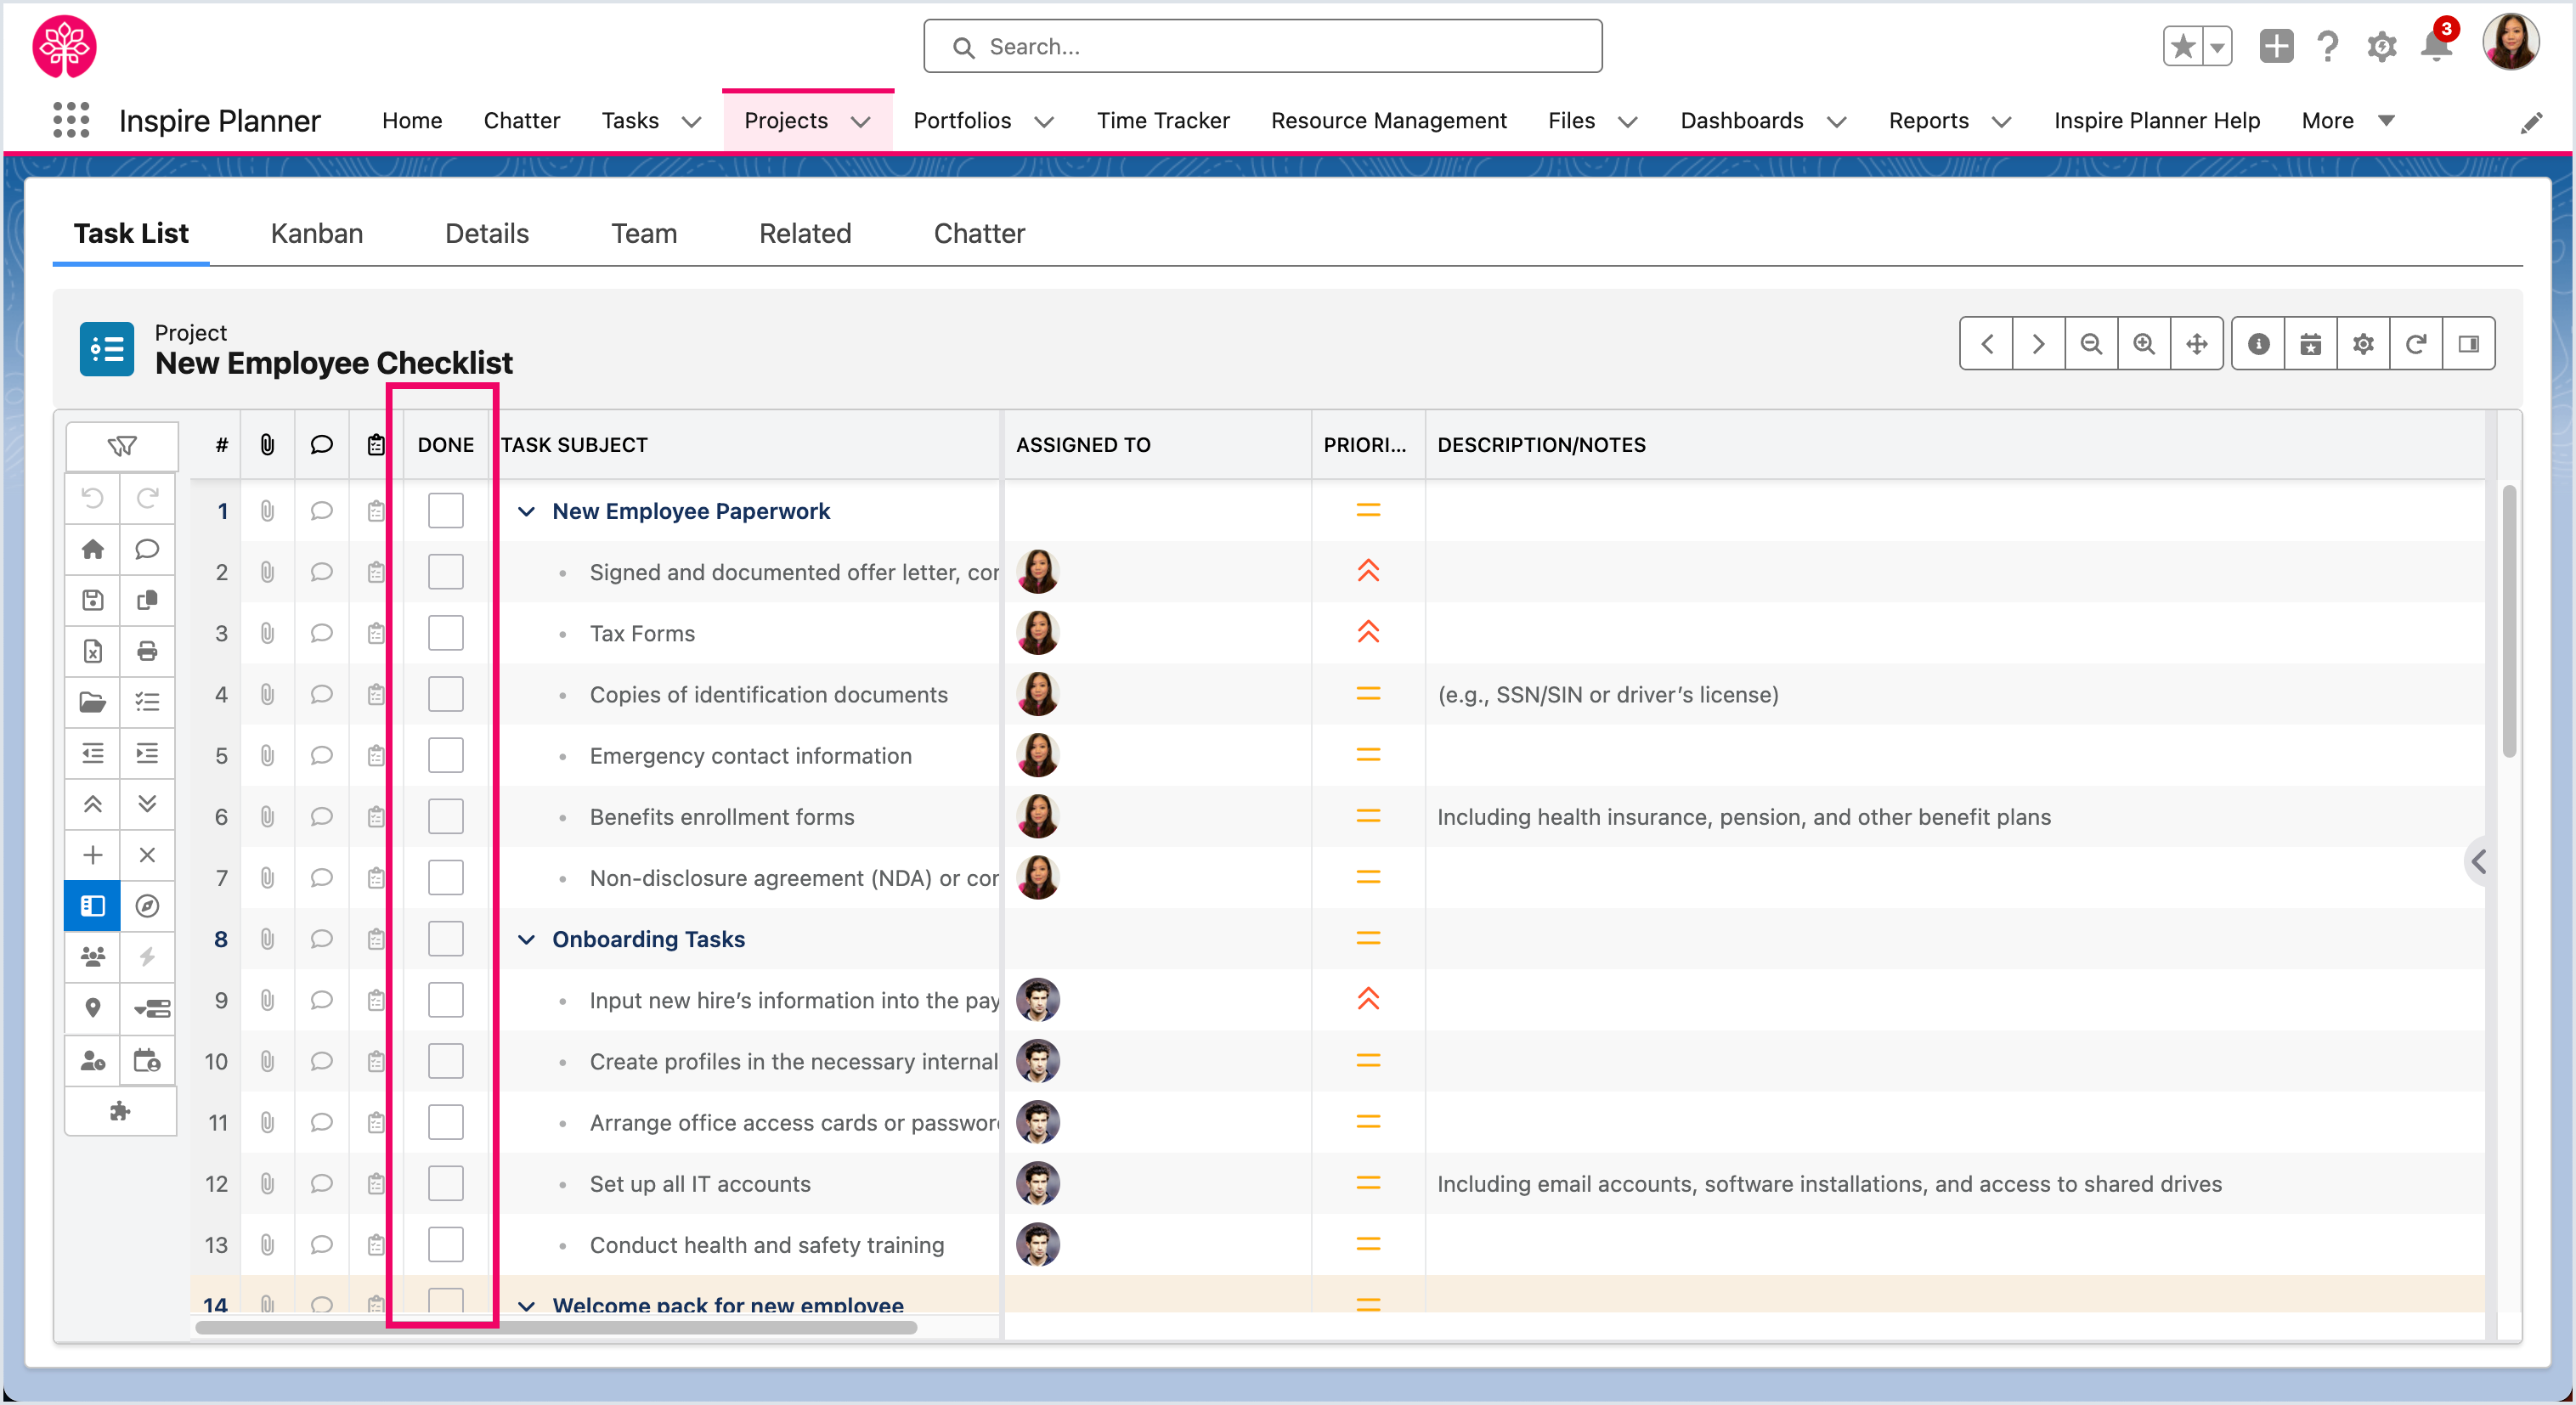The height and width of the screenshot is (1405, 2576).
Task: Click the info circle icon
Action: (2258, 344)
